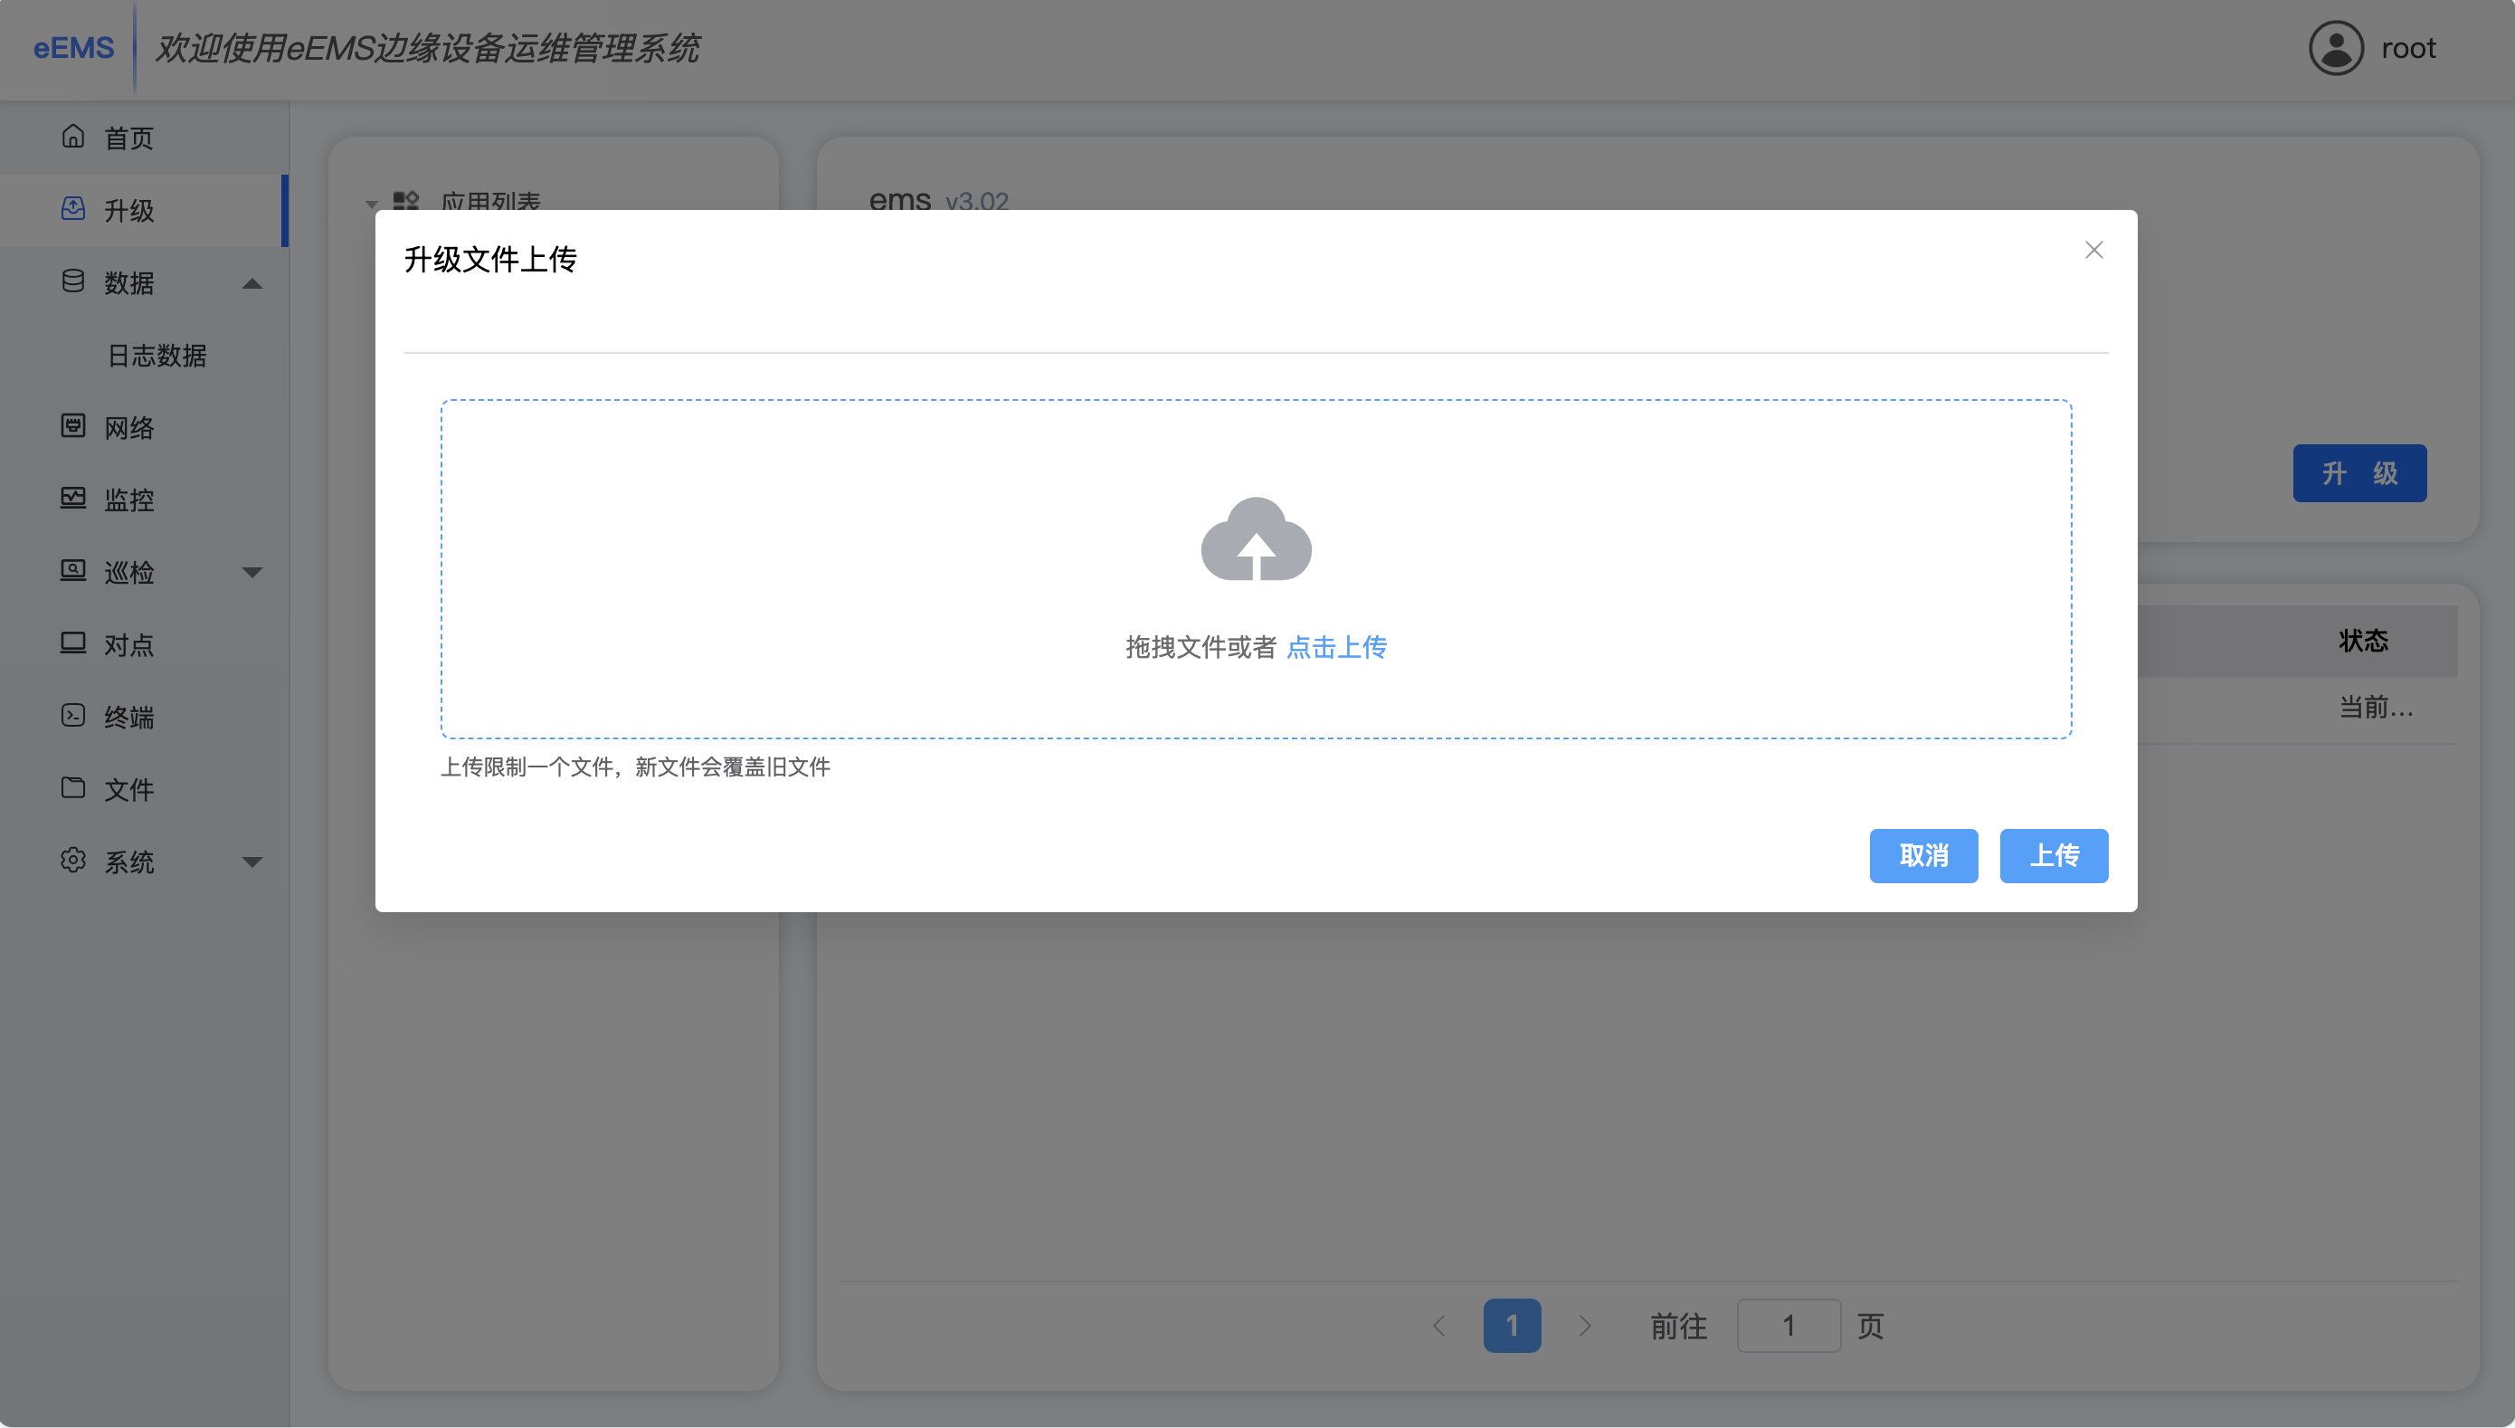Viewport: 2515px width, 1428px height.
Task: Select the 升级 menu item
Action: point(144,211)
